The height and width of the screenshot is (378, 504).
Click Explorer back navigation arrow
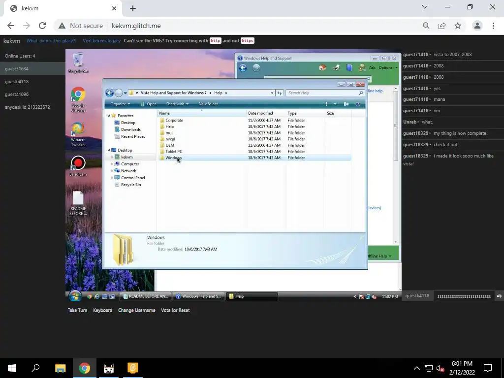click(x=109, y=93)
